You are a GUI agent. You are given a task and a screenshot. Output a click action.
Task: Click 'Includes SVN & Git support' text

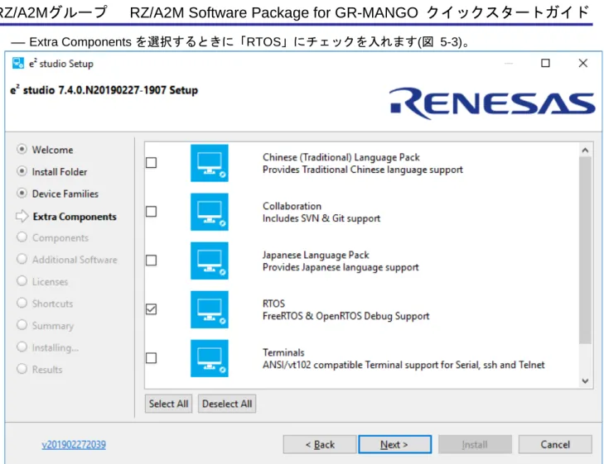pos(321,218)
